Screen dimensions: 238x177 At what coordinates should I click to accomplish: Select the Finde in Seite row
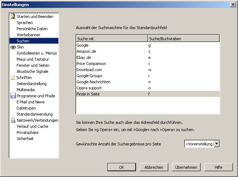point(148,94)
